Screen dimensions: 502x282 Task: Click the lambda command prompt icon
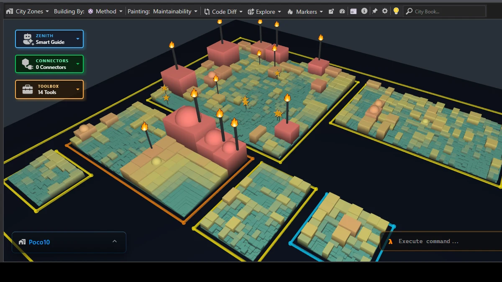tap(390, 241)
